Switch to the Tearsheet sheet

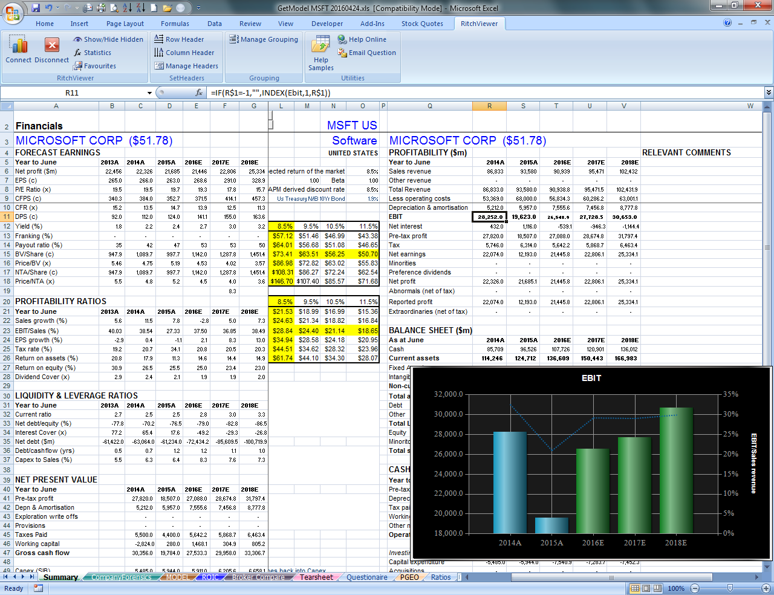click(316, 577)
